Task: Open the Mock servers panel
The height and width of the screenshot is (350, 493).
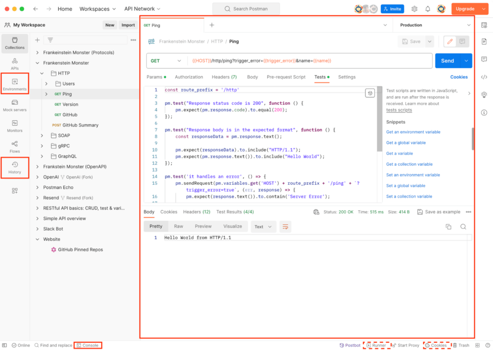Action: coord(14,105)
